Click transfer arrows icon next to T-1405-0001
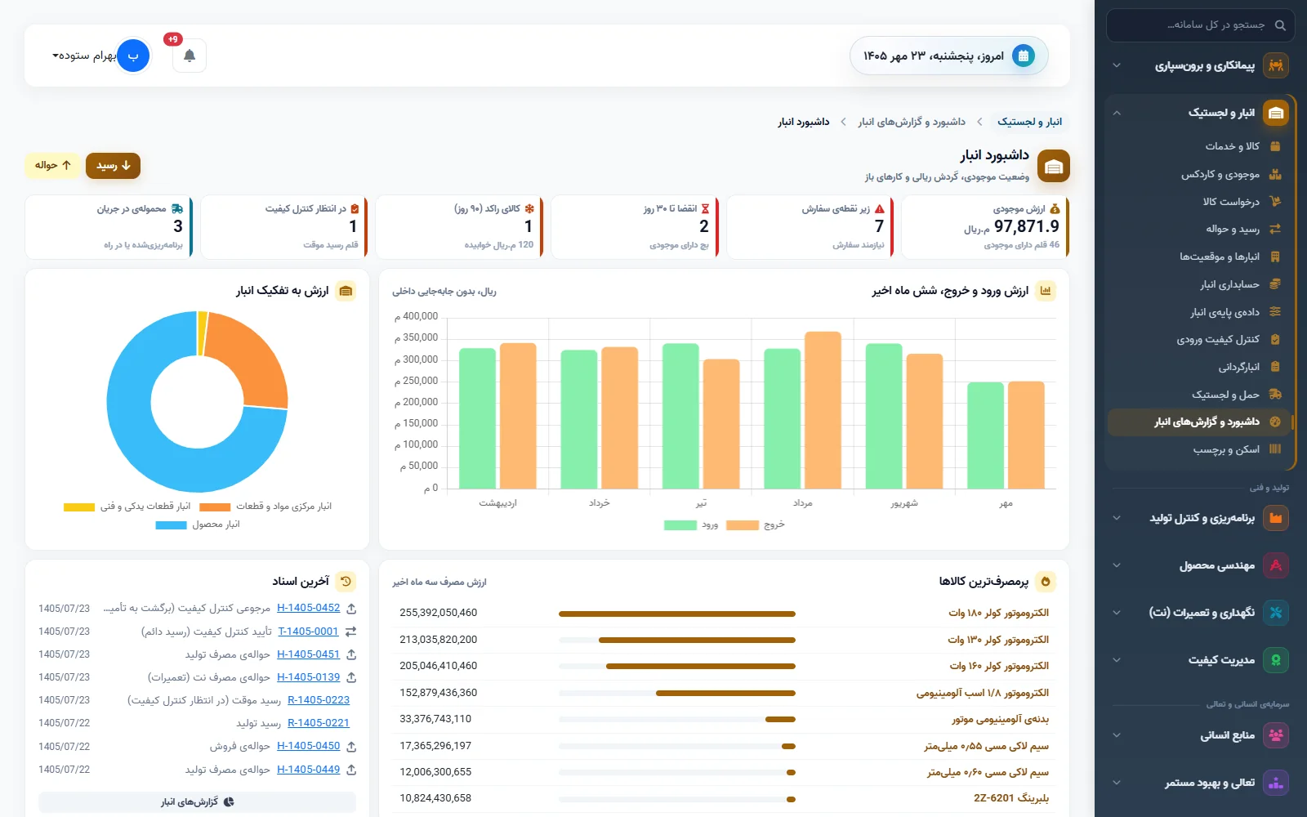The width and height of the screenshot is (1307, 817). (x=351, y=632)
